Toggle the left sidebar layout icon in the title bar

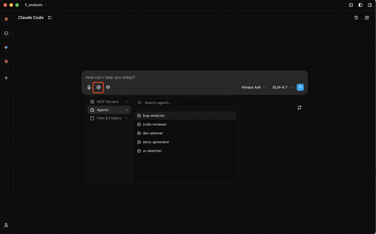pos(360,5)
